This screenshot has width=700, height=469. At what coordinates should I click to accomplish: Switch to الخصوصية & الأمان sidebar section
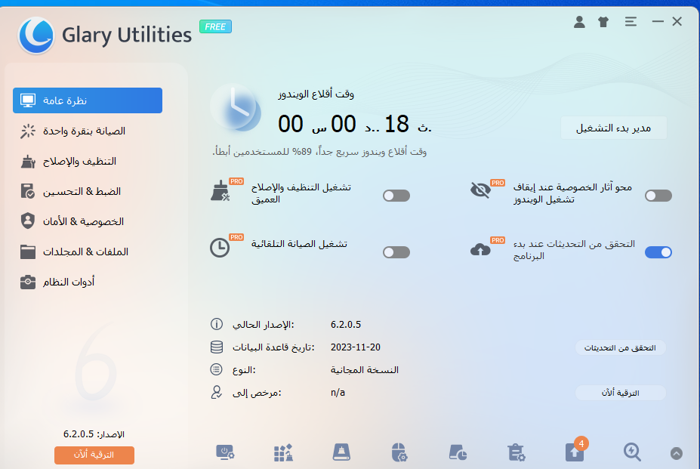tap(88, 221)
